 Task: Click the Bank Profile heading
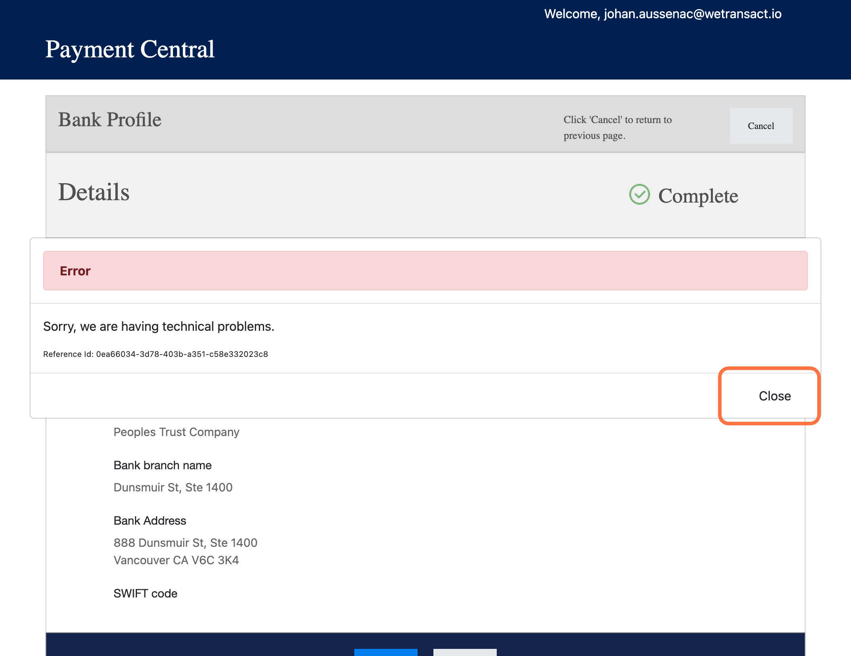pos(110,120)
